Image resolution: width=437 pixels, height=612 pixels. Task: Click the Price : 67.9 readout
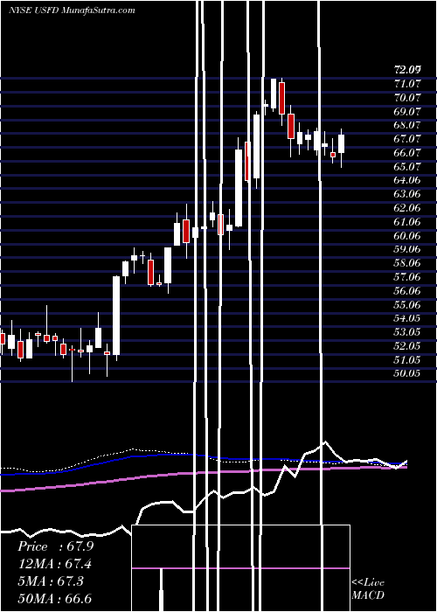click(55, 546)
